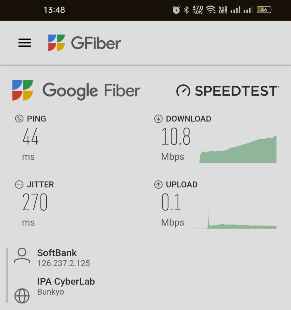Click the jitter wave icon
This screenshot has height=310, width=291.
tap(19, 185)
